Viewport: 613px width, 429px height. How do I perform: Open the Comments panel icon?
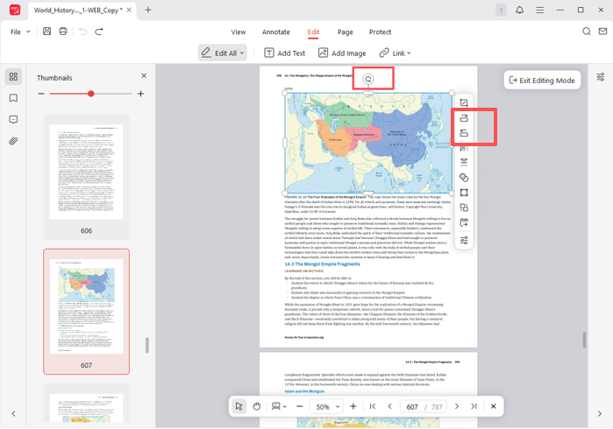(x=13, y=119)
